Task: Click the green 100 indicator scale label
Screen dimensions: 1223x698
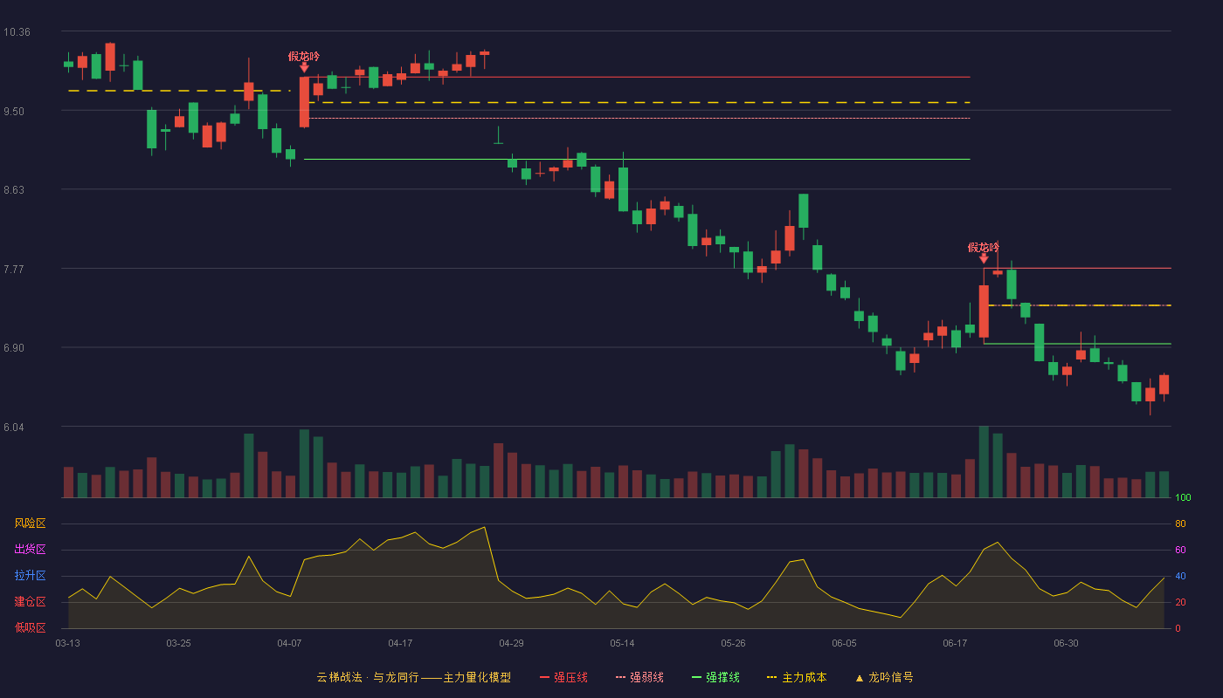Action: click(1183, 498)
